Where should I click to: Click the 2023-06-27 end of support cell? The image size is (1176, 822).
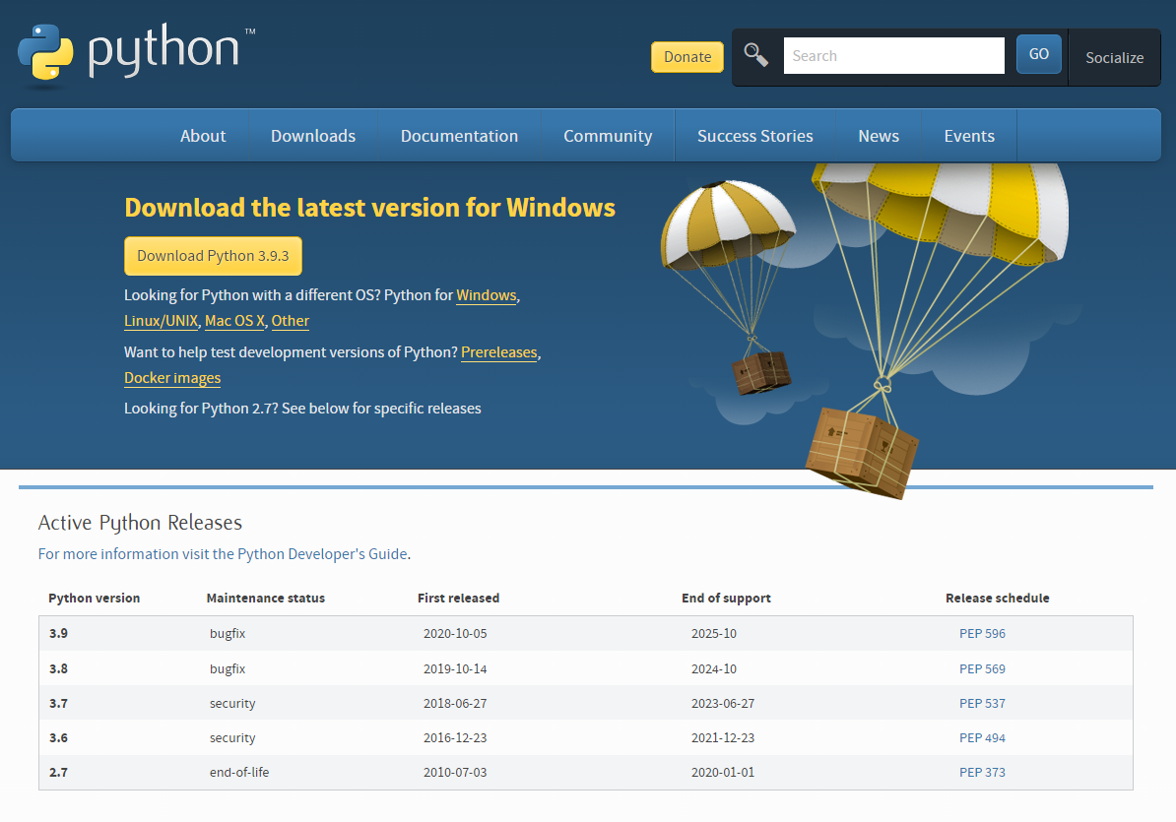tap(723, 703)
